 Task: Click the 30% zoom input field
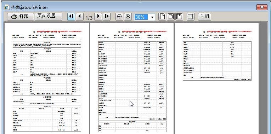point(142,17)
